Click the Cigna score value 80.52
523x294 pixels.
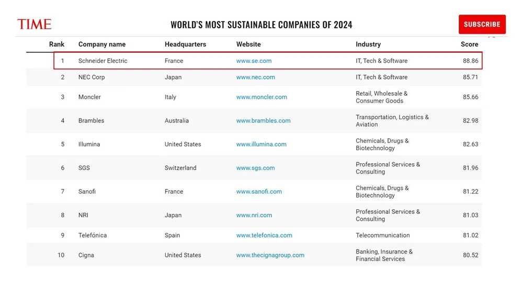point(470,255)
